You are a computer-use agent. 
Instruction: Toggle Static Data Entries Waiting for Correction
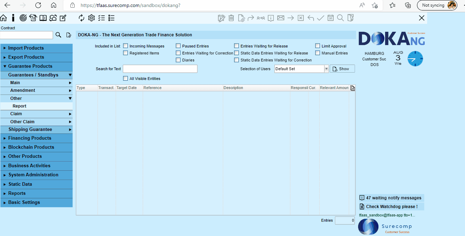tap(237, 60)
